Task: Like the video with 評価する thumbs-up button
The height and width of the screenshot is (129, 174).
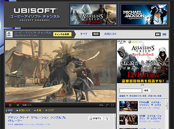Action: (96, 118)
